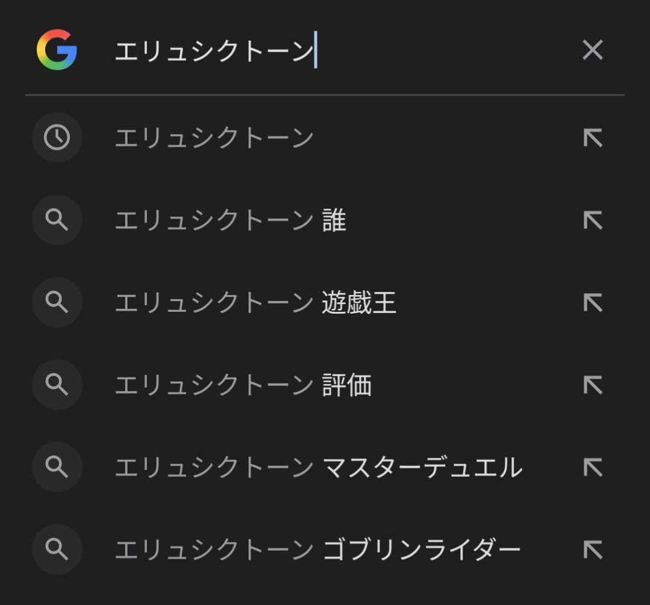Click magnifier icon beside マスターデュエル suggestion

[x=57, y=467]
